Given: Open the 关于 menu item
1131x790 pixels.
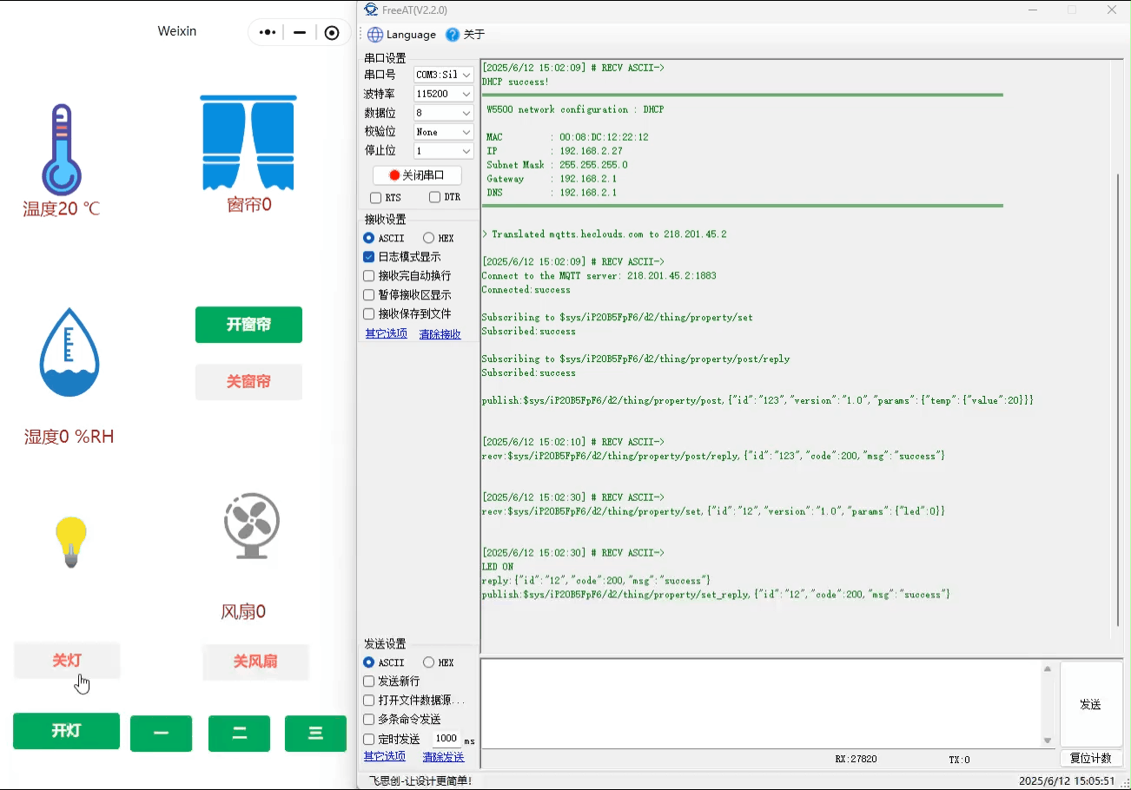Looking at the screenshot, I should (474, 35).
